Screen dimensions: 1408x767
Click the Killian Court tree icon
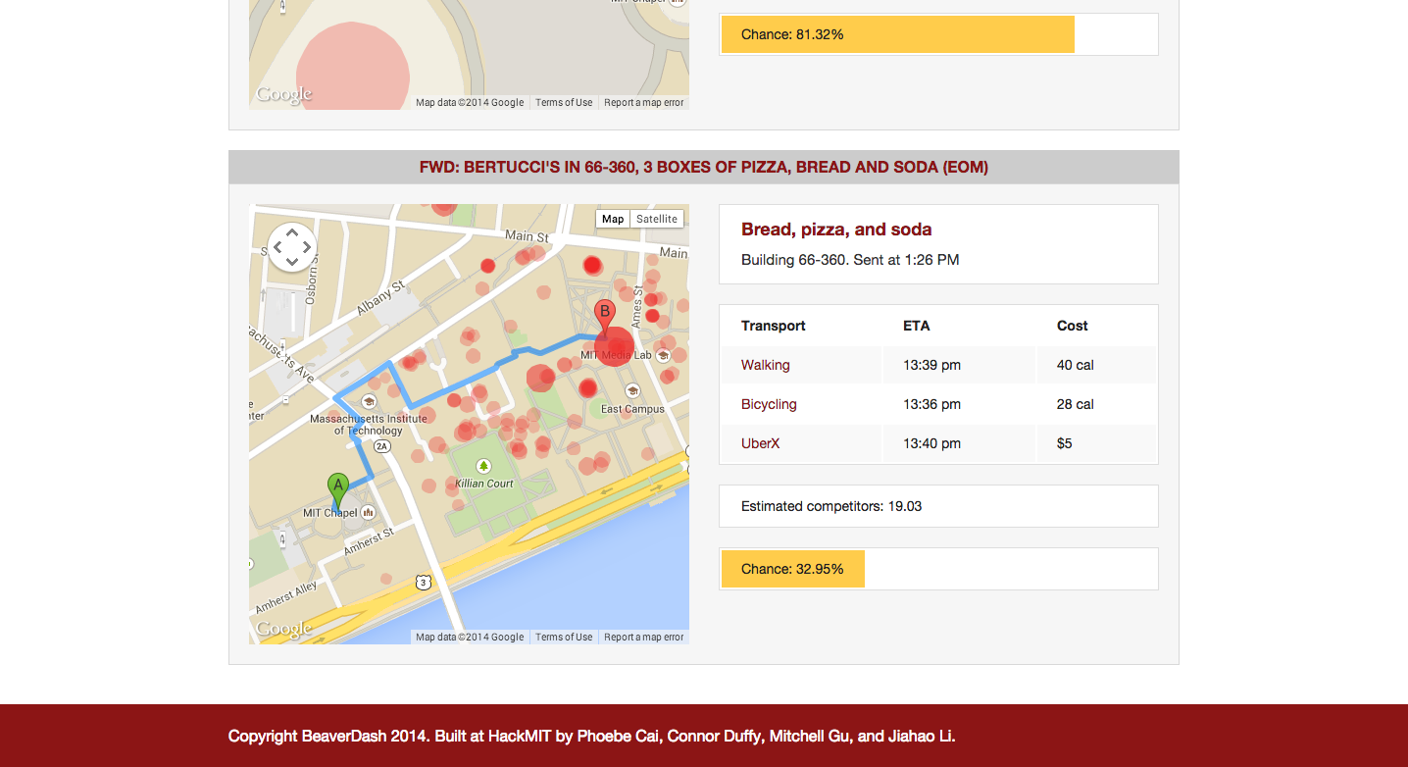coord(482,466)
